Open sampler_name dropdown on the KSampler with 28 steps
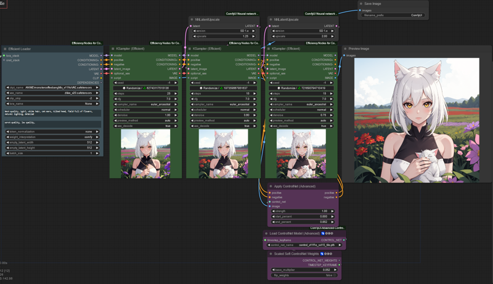This screenshot has height=284, width=493. (145, 104)
